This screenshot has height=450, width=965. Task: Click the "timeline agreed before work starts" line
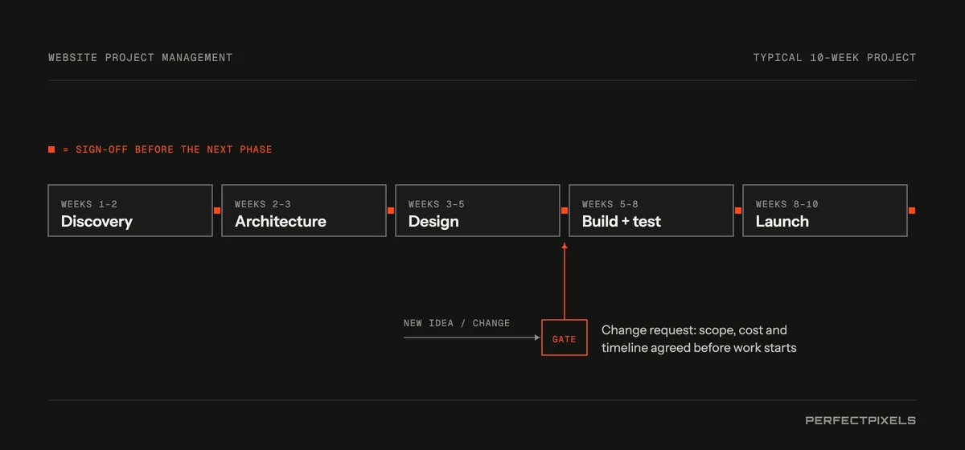coord(699,348)
